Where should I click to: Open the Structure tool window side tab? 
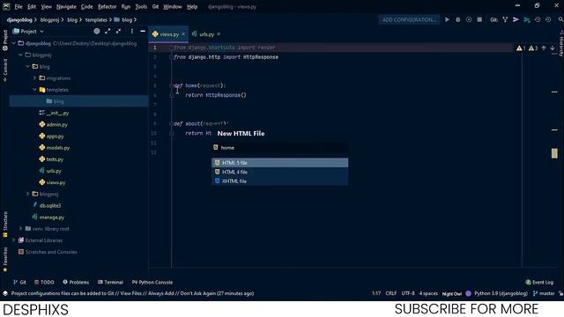[5, 225]
